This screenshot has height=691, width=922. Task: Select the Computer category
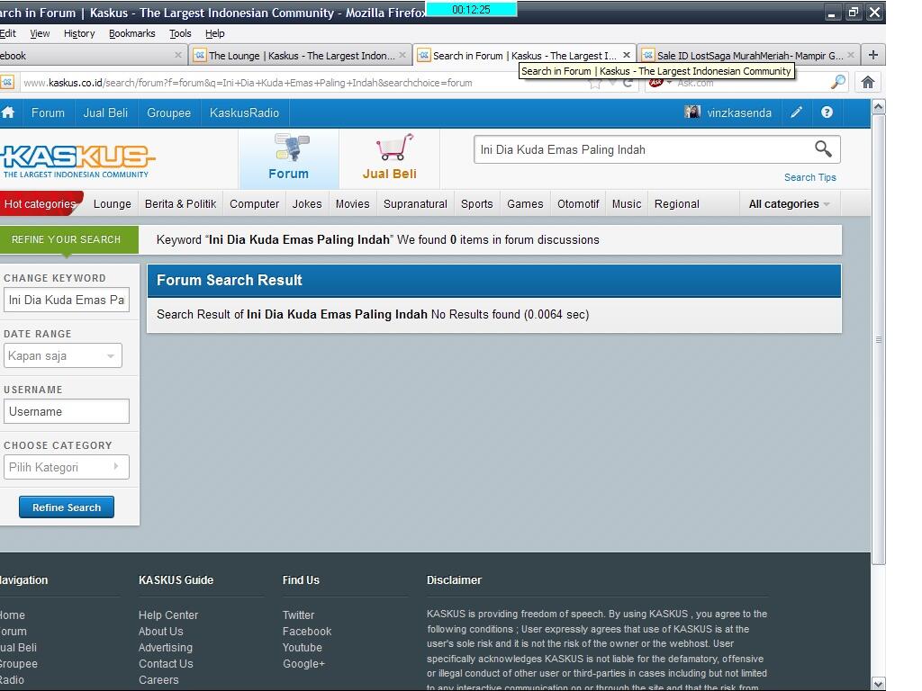[255, 204]
